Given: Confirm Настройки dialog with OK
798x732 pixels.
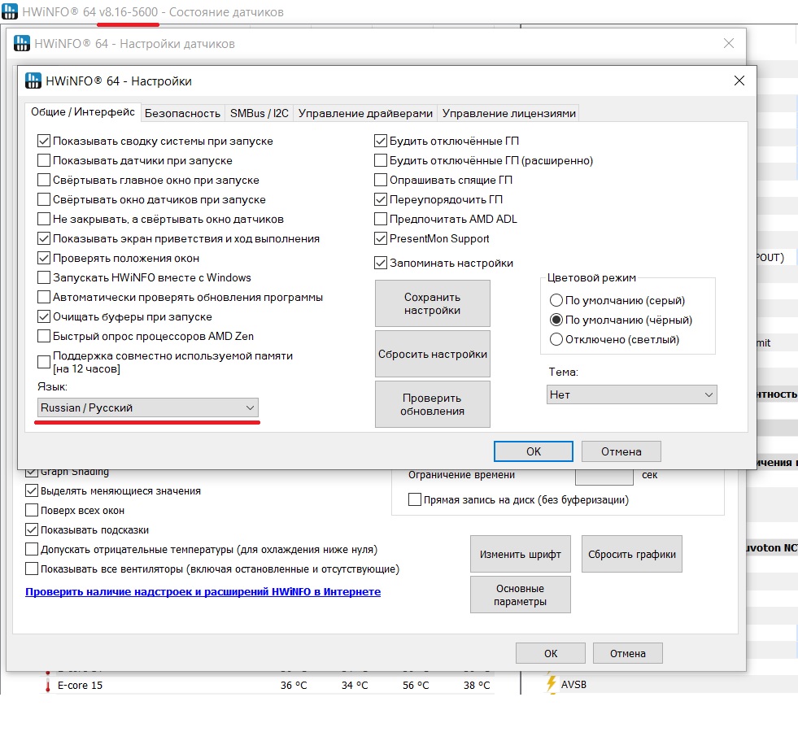Looking at the screenshot, I should click(x=534, y=451).
